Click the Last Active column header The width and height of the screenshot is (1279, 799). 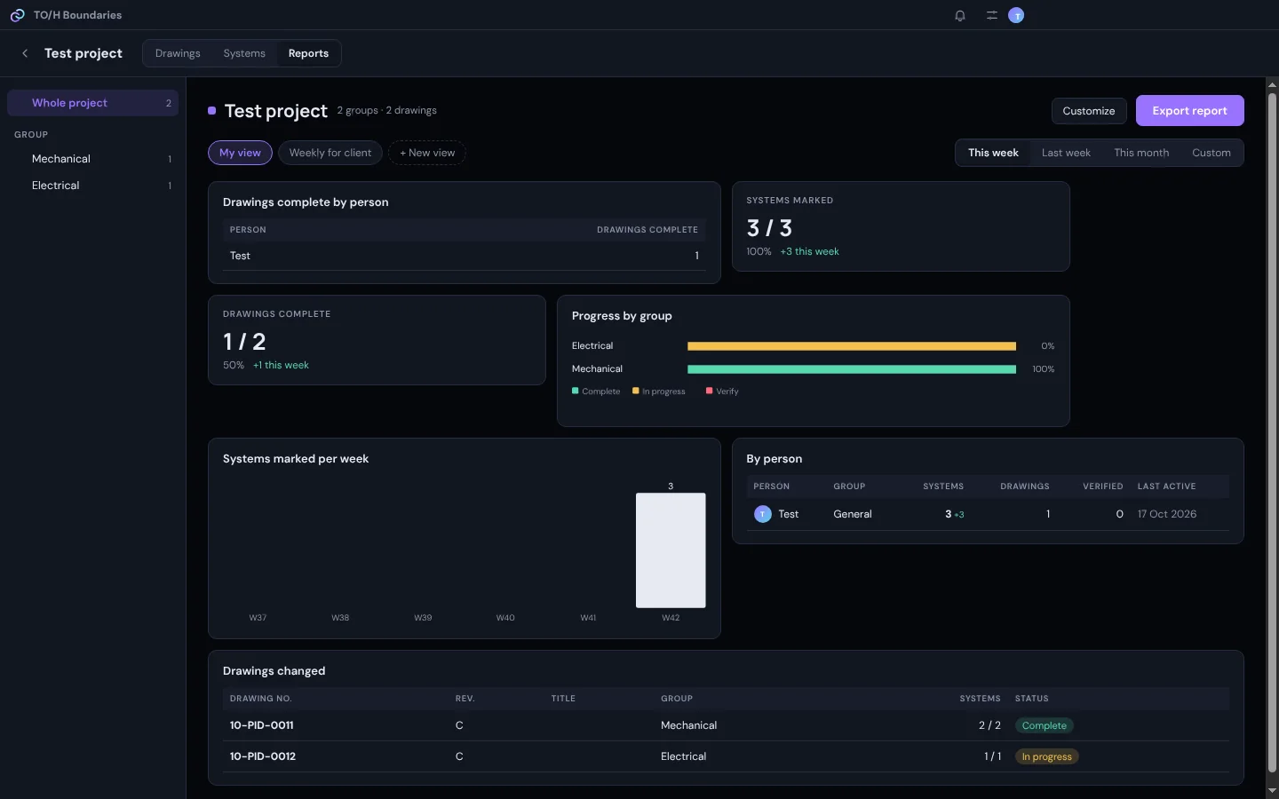tap(1166, 487)
